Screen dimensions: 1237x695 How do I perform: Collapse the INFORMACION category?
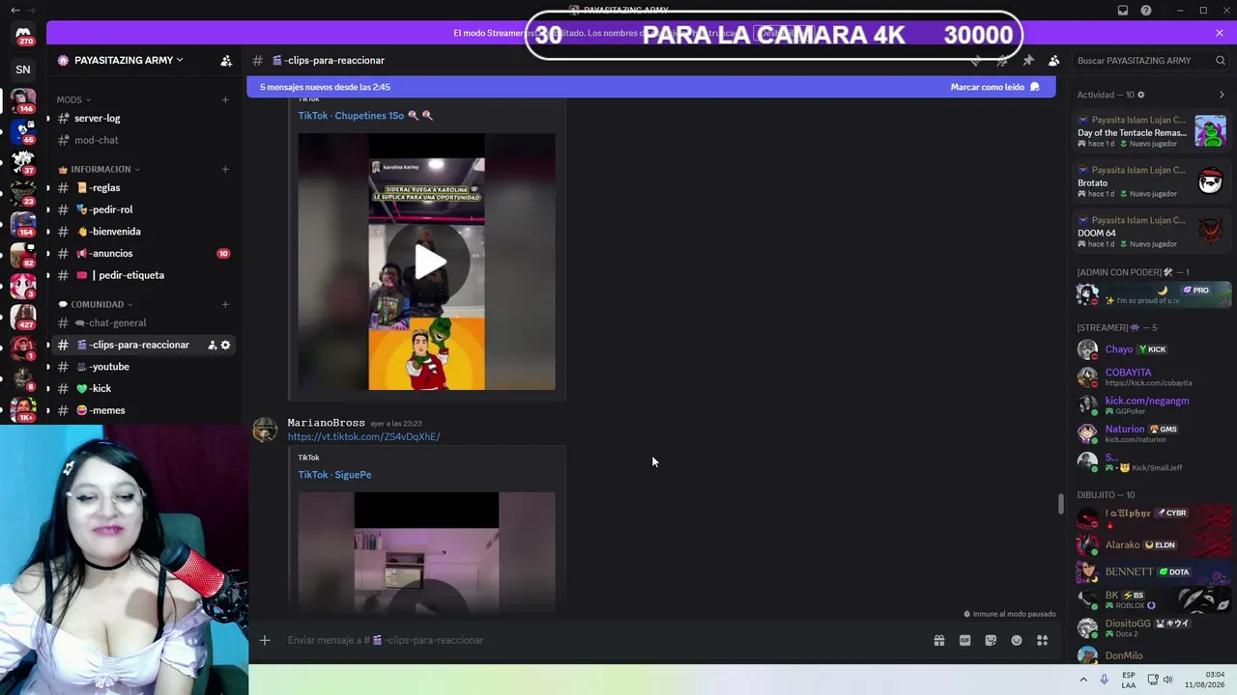100,169
